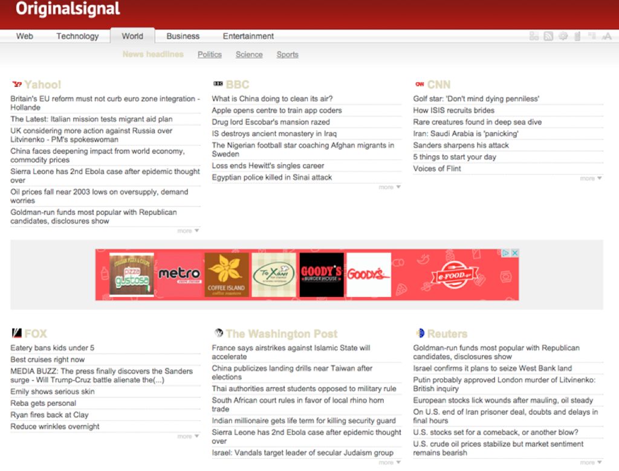Select the News headlines sub-tab
Image resolution: width=619 pixels, height=471 pixels.
click(x=153, y=54)
